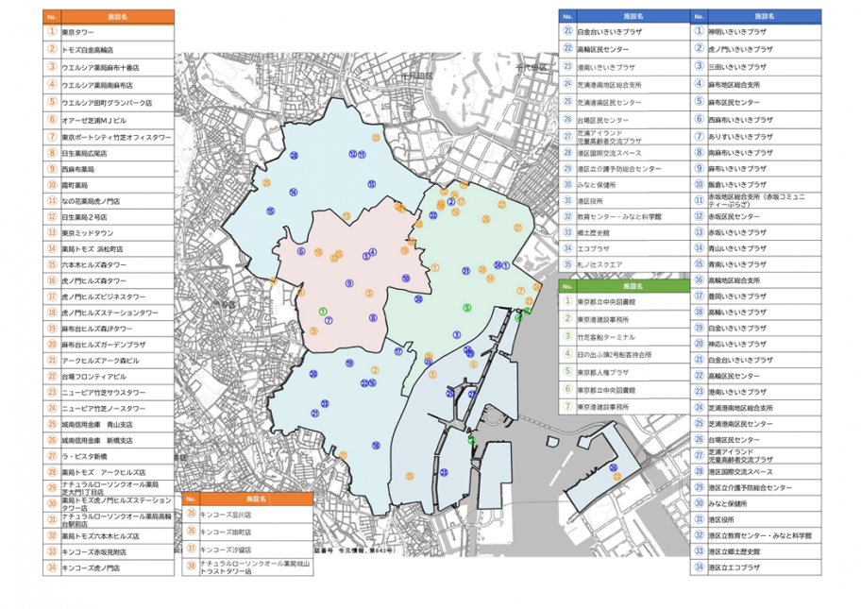Click orange number 13 icon for 東京ミッドタウン
The image size is (861, 609).
(53, 233)
